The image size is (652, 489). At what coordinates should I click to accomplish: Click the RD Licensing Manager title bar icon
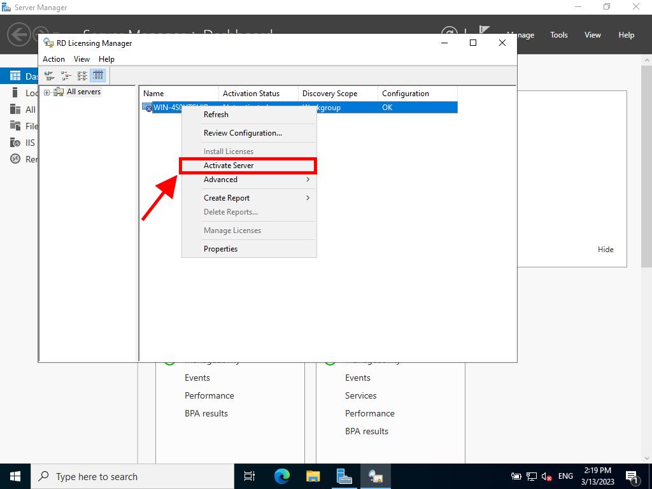(48, 43)
